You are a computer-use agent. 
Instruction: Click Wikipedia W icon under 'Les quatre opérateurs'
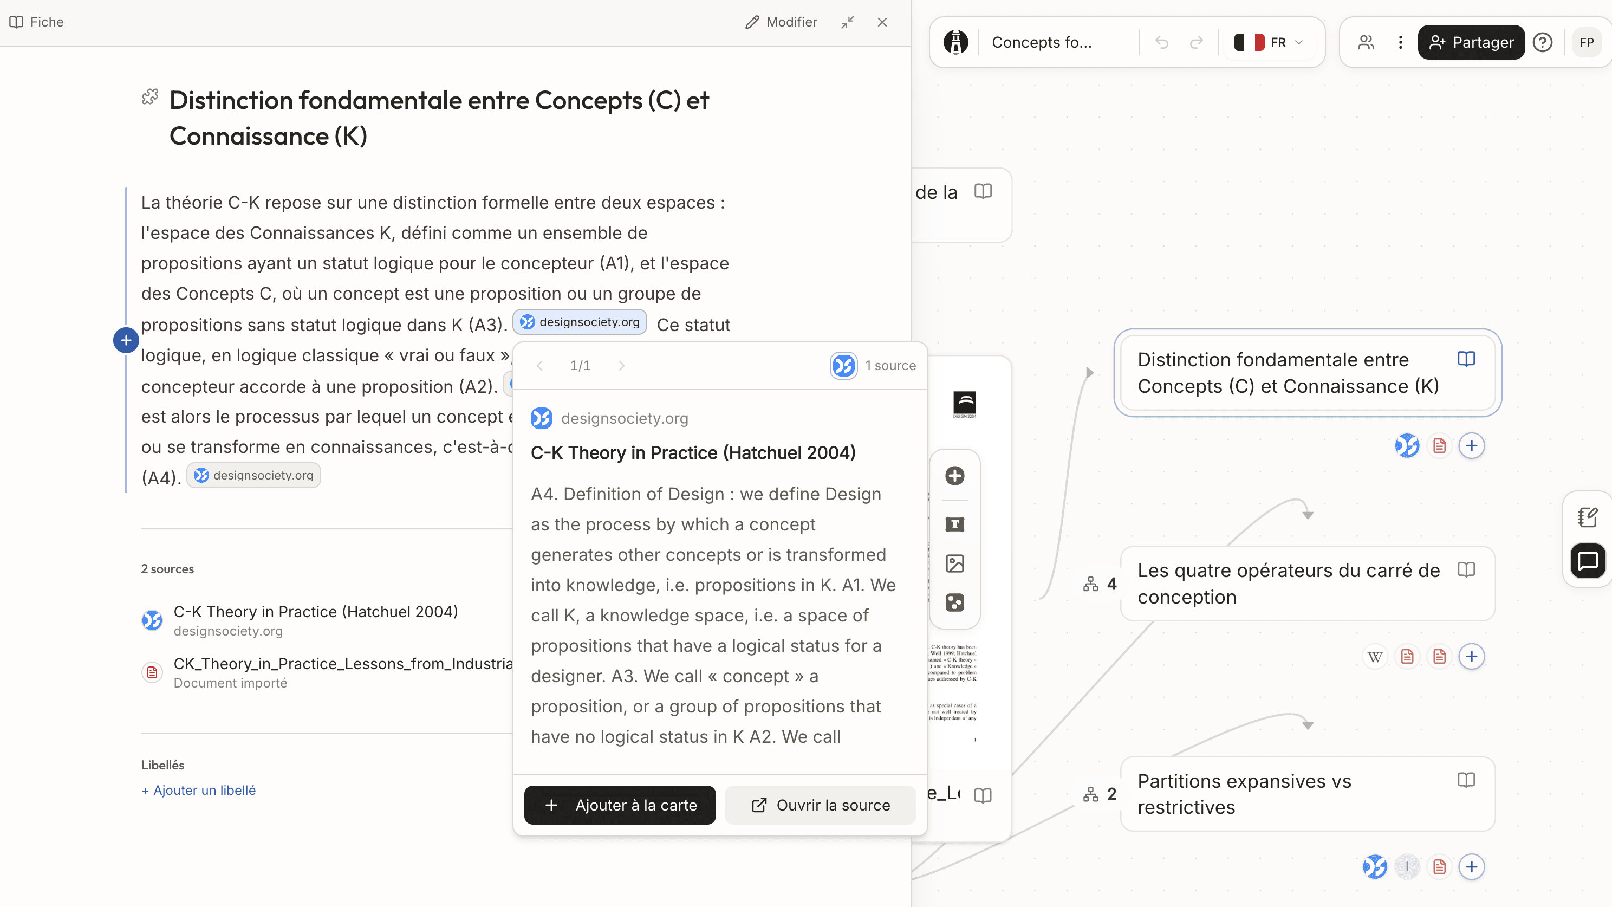(1375, 656)
